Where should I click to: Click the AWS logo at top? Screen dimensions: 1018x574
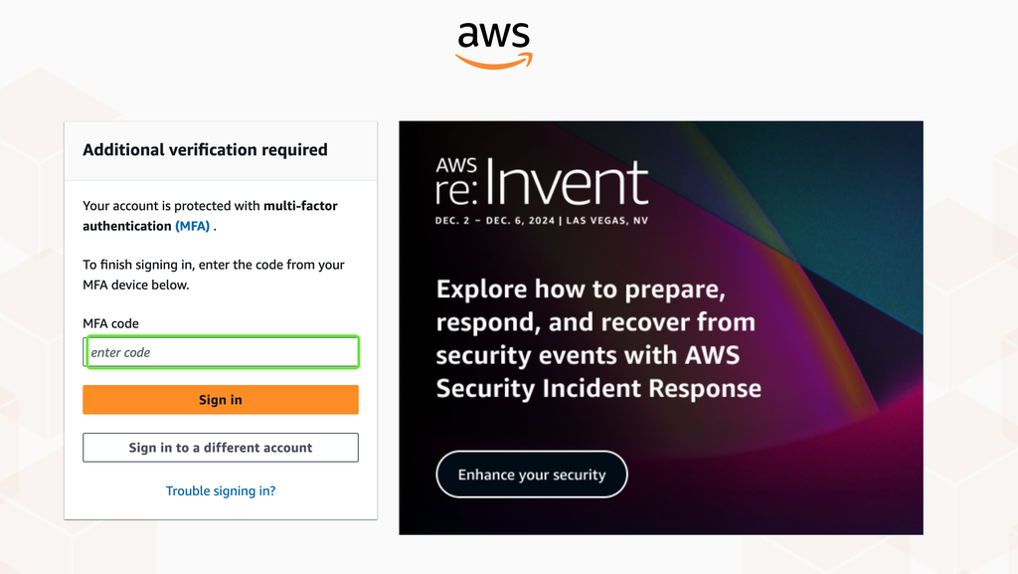point(494,46)
